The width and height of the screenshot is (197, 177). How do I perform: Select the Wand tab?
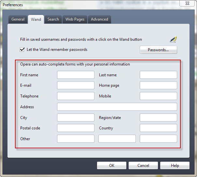(36, 20)
